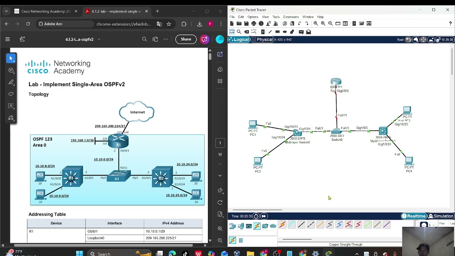The width and height of the screenshot is (455, 256).
Task: Choose the Inspect magnifier tool
Action: [x=239, y=32]
